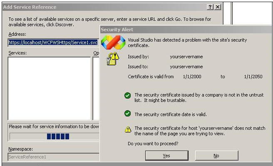This screenshot has height=166, width=273.
Task: Confirm proceeding with Yes button
Action: pos(166,155)
